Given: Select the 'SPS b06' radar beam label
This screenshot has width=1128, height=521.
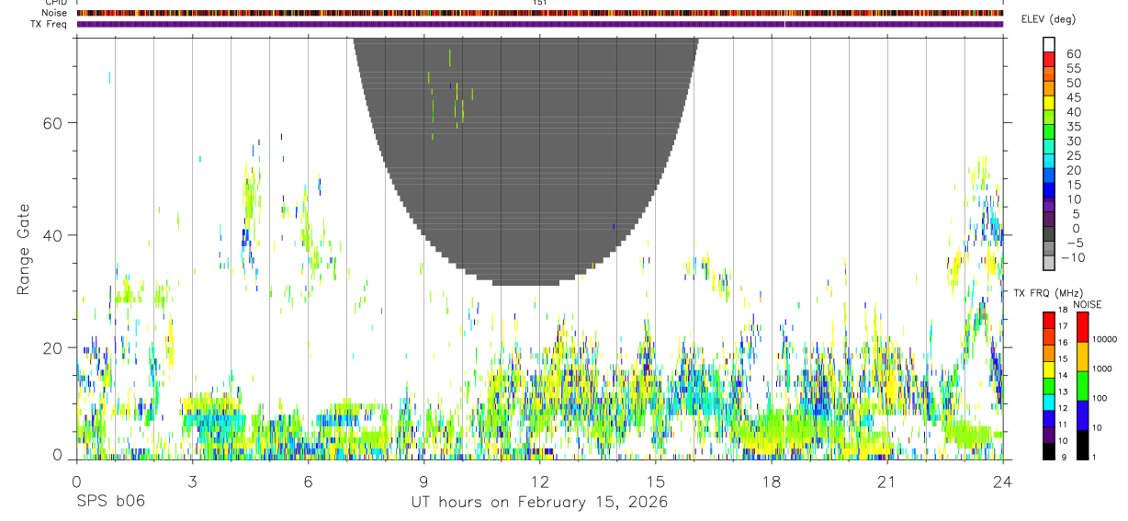Looking at the screenshot, I should (x=110, y=502).
